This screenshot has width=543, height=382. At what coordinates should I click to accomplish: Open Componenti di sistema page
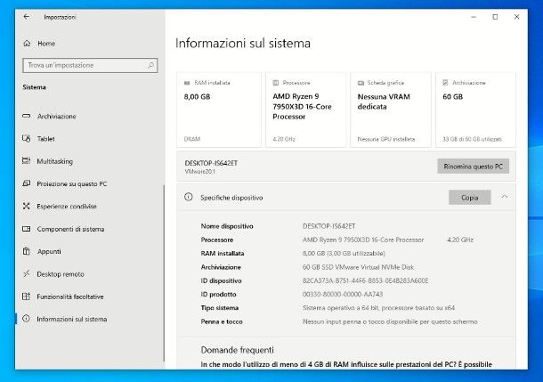pyautogui.click(x=70, y=229)
